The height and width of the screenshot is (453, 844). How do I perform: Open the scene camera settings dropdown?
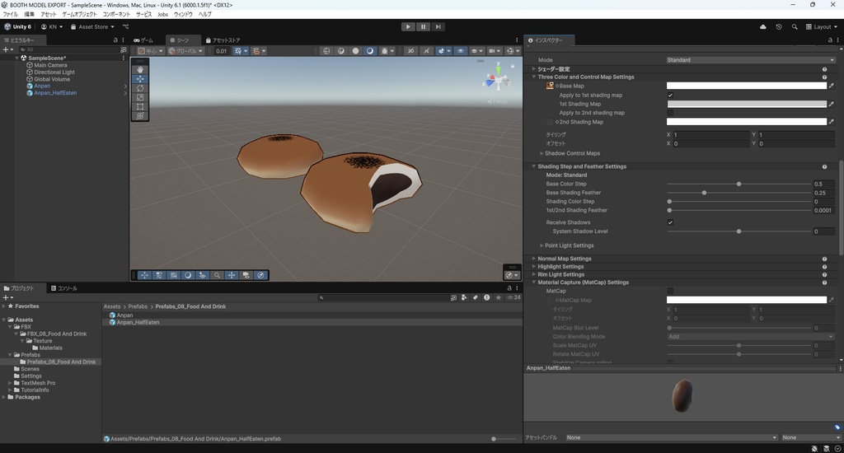[x=493, y=51]
